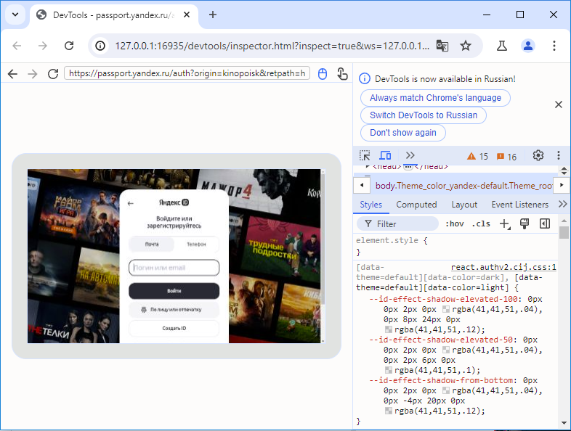This screenshot has height=431, width=571.
Task: Dismiss the DevTools language notice
Action: coord(558,104)
